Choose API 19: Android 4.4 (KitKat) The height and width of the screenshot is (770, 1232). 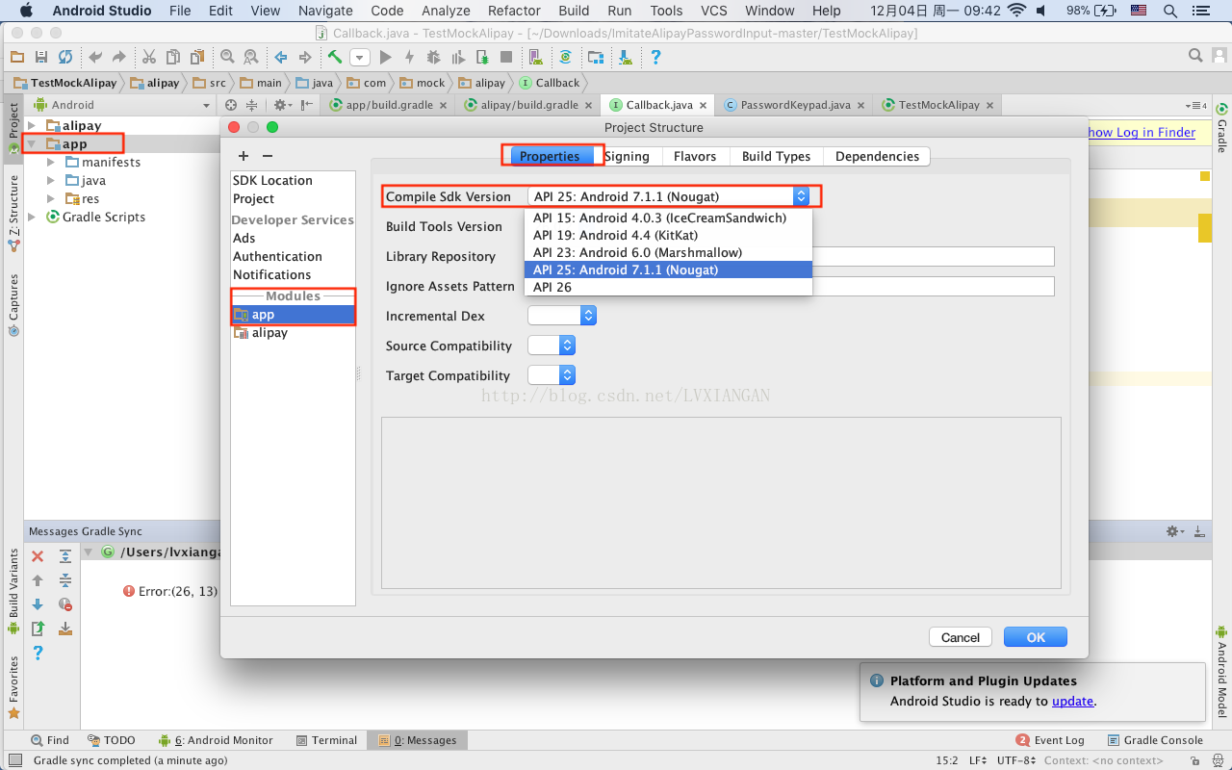(668, 235)
